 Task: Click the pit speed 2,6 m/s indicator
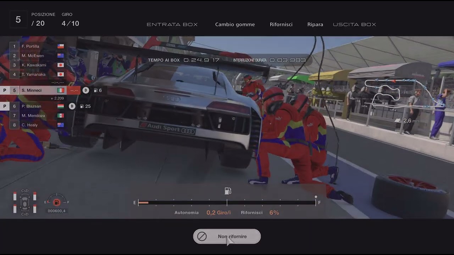click(x=407, y=121)
